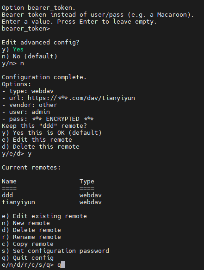Screen dimensions: 204x270
Task: Click the 'Configuration complete.' message
Action: coord(44,77)
